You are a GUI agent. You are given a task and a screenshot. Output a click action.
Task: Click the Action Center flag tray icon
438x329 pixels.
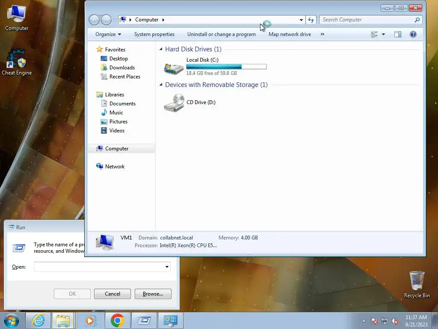pos(374,321)
